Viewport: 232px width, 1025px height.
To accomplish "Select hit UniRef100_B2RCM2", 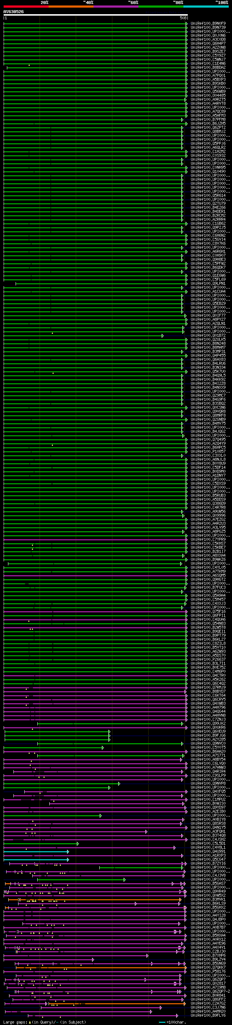I will [208, 215].
